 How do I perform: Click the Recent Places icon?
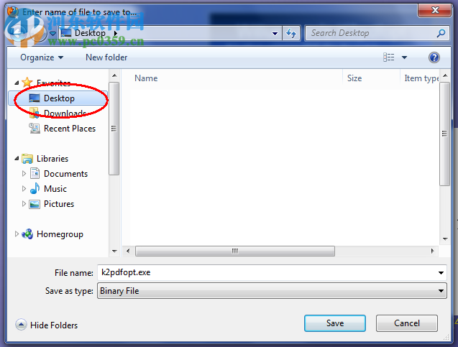coord(35,129)
